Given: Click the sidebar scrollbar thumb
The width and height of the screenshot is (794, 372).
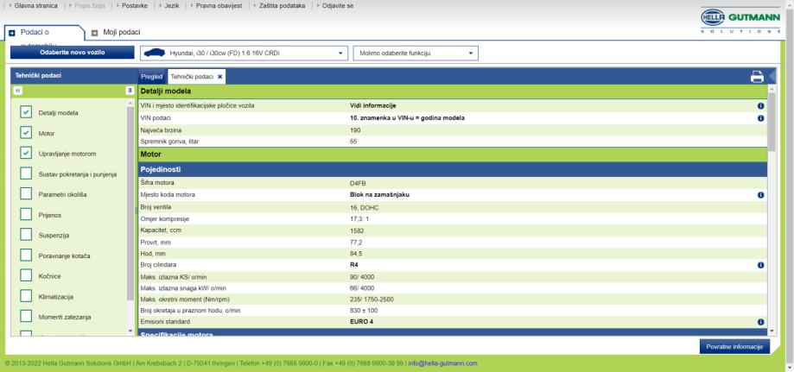Looking at the screenshot, I should [x=130, y=203].
